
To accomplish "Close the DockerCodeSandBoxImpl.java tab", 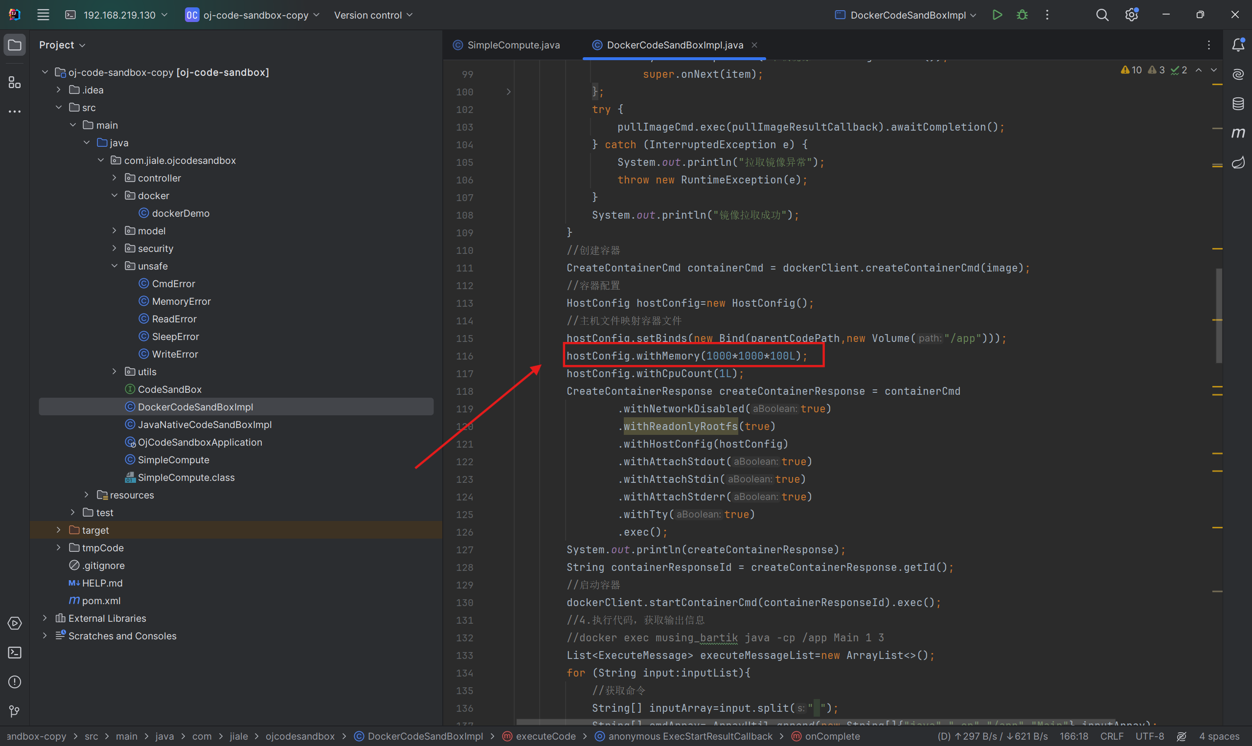I will pos(754,45).
